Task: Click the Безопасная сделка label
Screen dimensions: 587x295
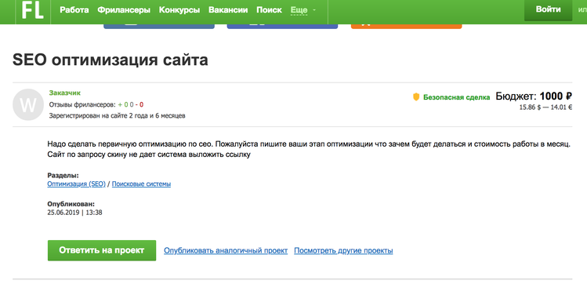Action: click(456, 97)
